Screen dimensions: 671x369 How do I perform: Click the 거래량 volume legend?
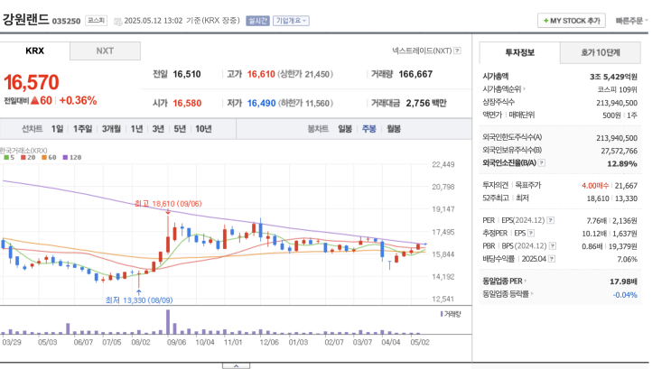click(451, 314)
